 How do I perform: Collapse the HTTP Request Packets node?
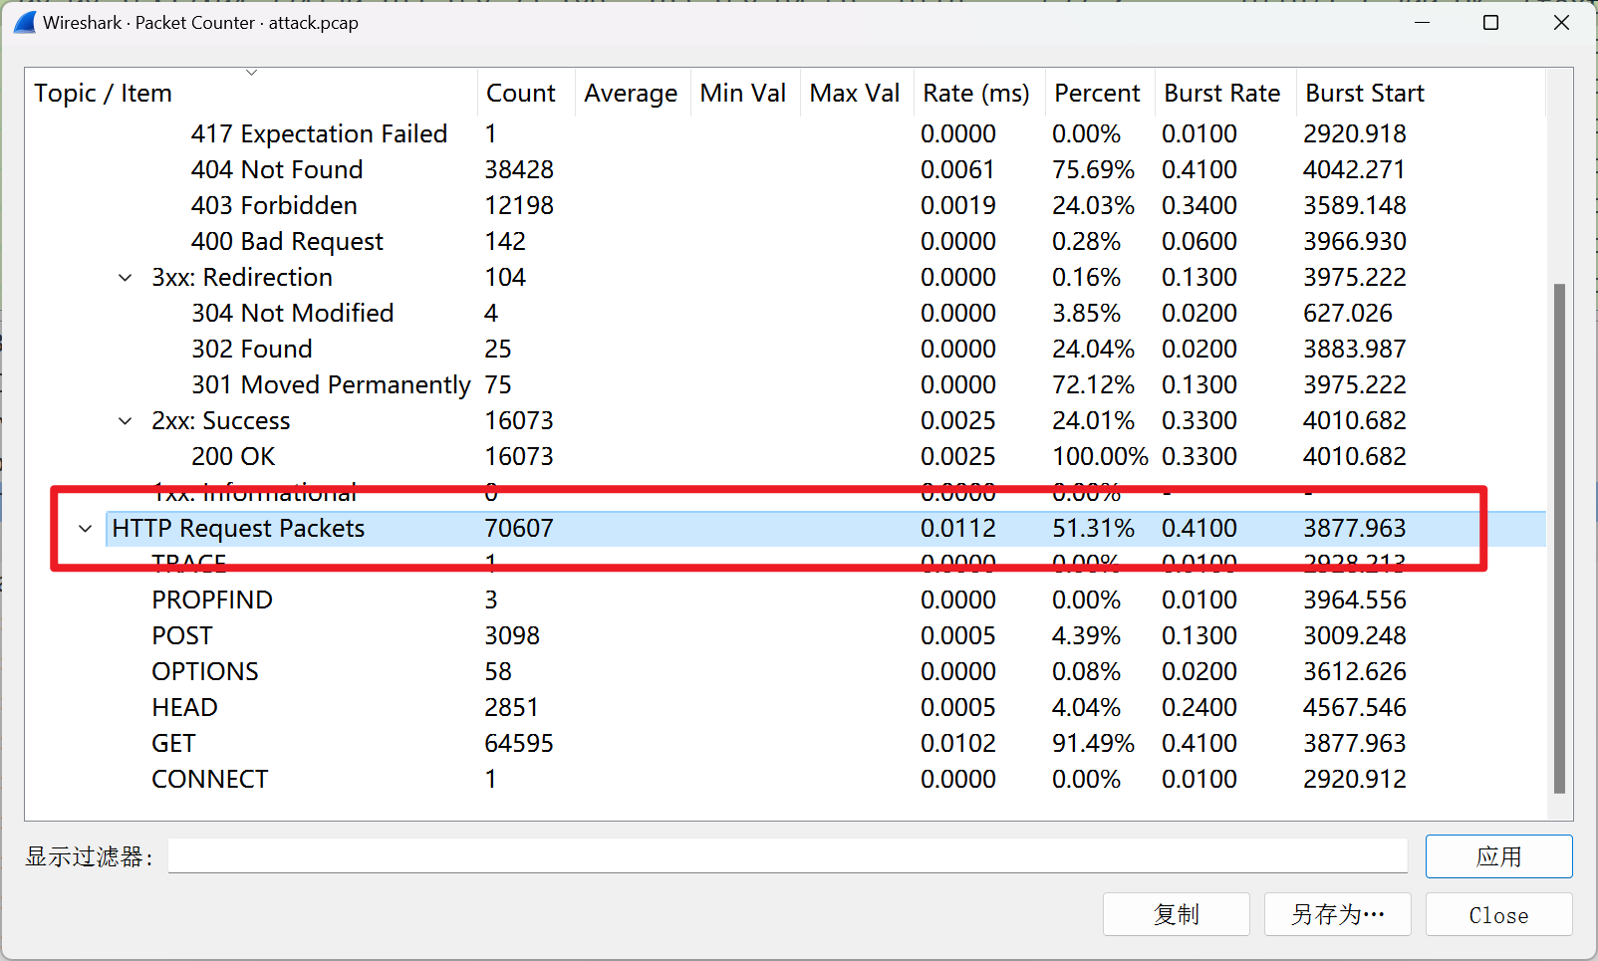coord(86,529)
